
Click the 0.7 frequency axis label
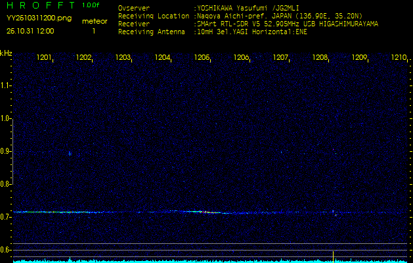click(x=6, y=217)
